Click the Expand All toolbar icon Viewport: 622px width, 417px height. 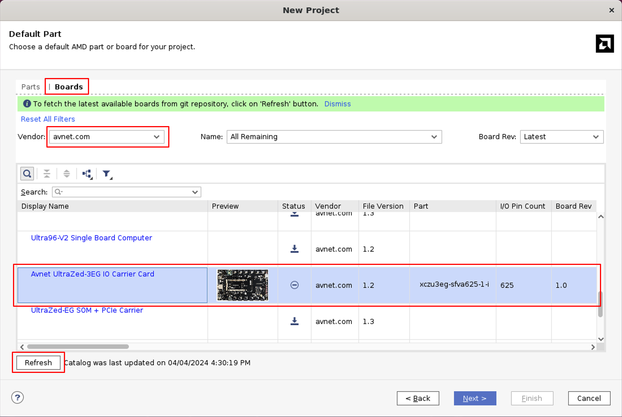pos(67,174)
